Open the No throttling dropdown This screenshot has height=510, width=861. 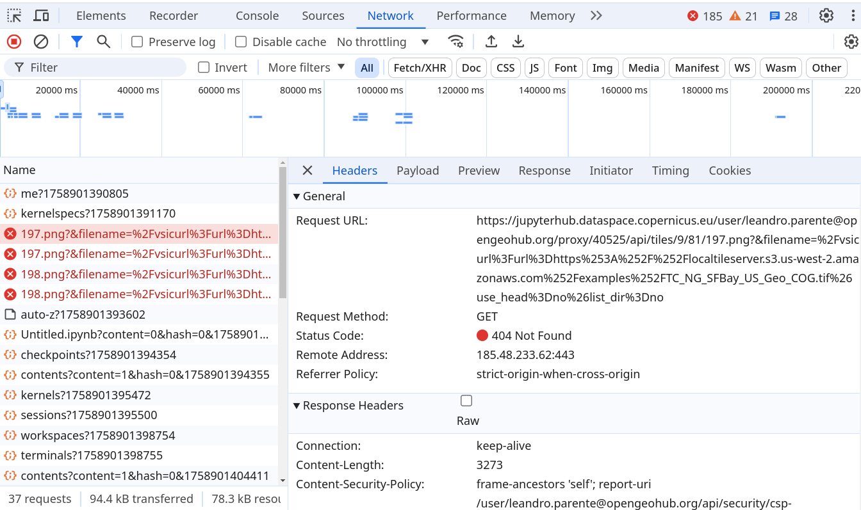[x=382, y=42]
